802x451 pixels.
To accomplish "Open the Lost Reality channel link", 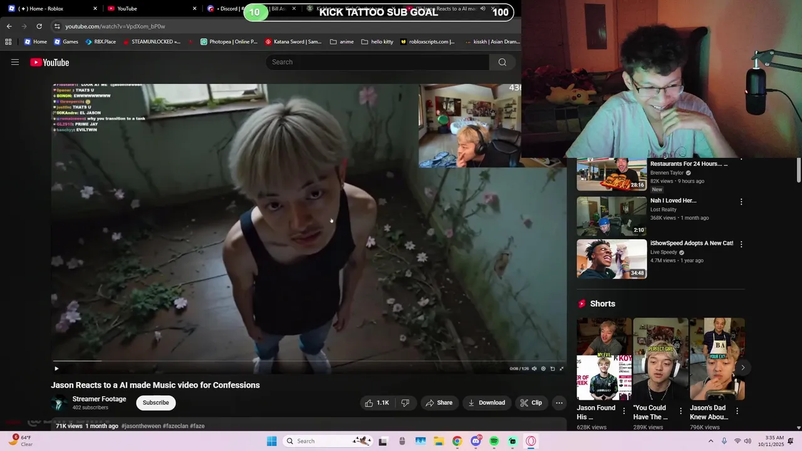I will click(x=664, y=210).
